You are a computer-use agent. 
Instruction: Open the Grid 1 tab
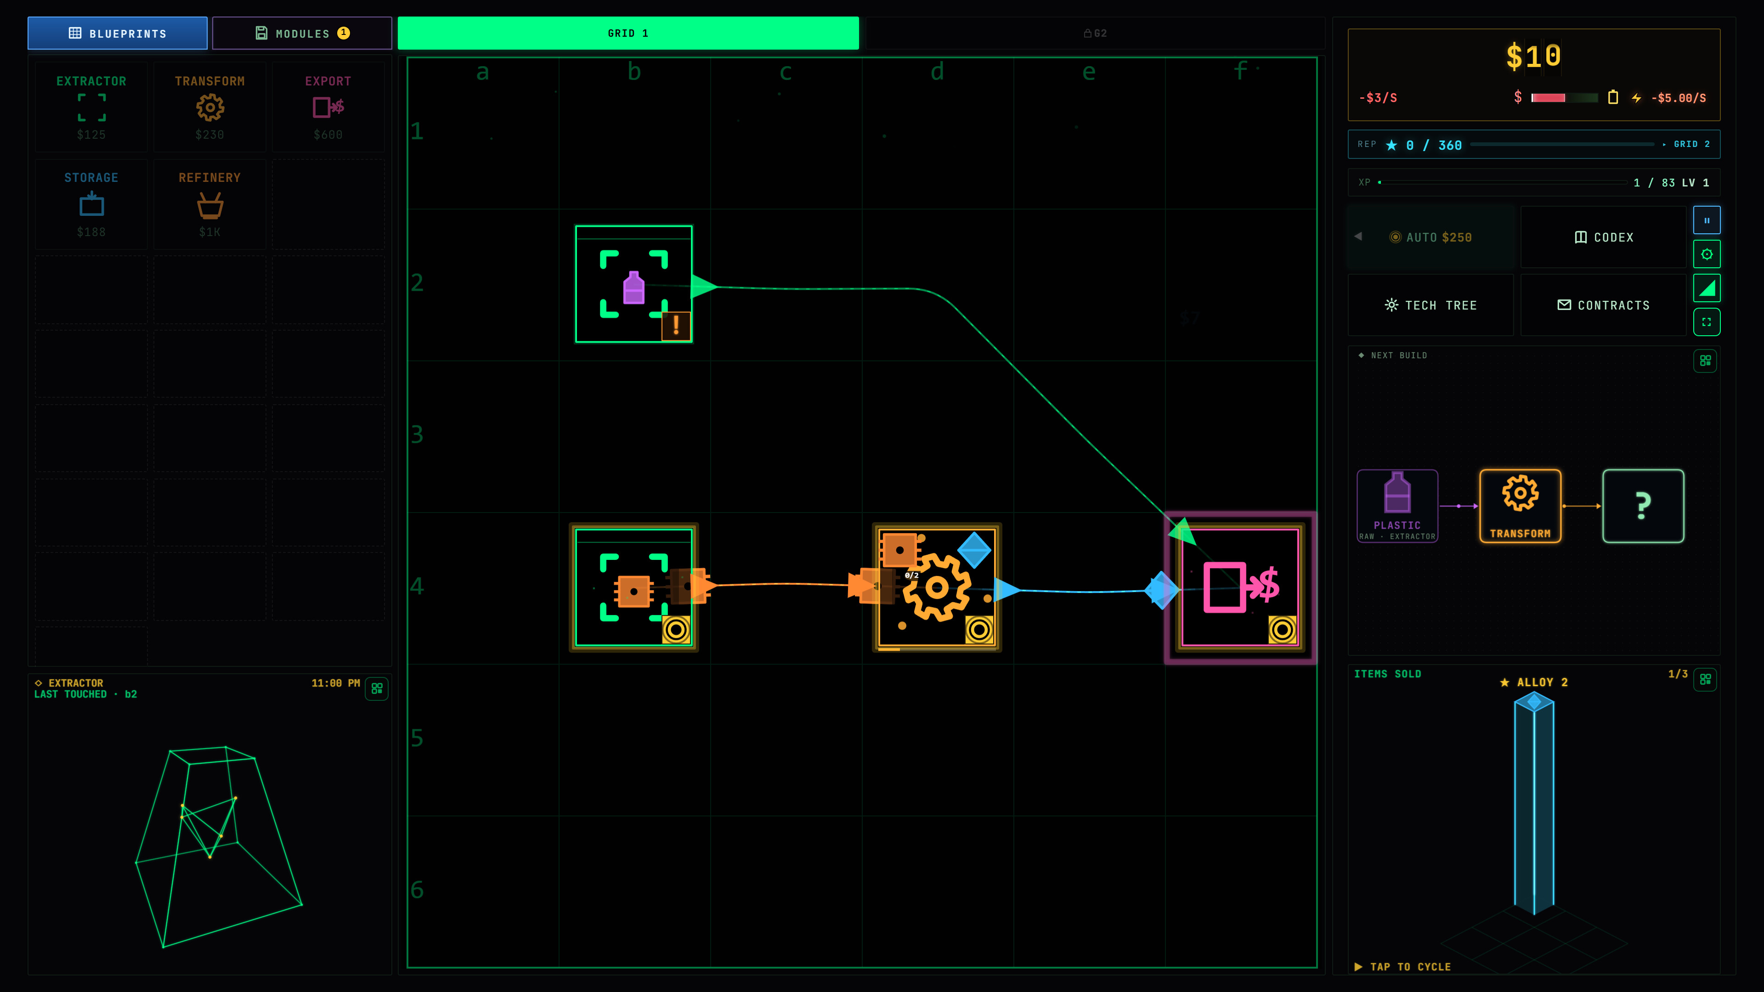628,33
